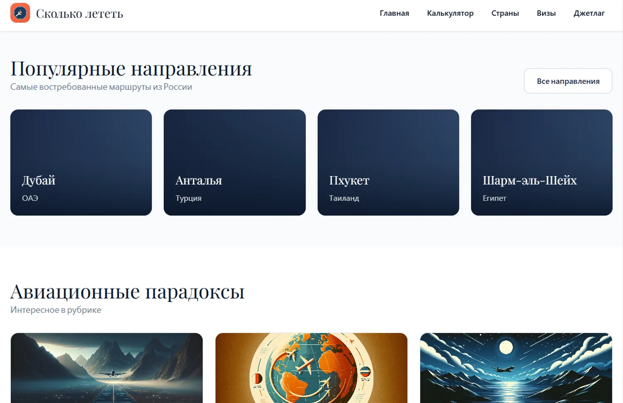The width and height of the screenshot is (623, 403).
Task: Click the orange airplane compass logo icon
Action: 20,13
